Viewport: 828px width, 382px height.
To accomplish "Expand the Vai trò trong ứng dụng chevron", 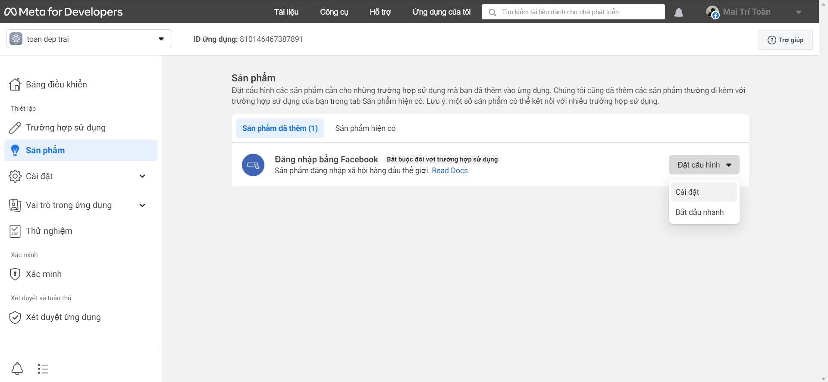I will 142,205.
